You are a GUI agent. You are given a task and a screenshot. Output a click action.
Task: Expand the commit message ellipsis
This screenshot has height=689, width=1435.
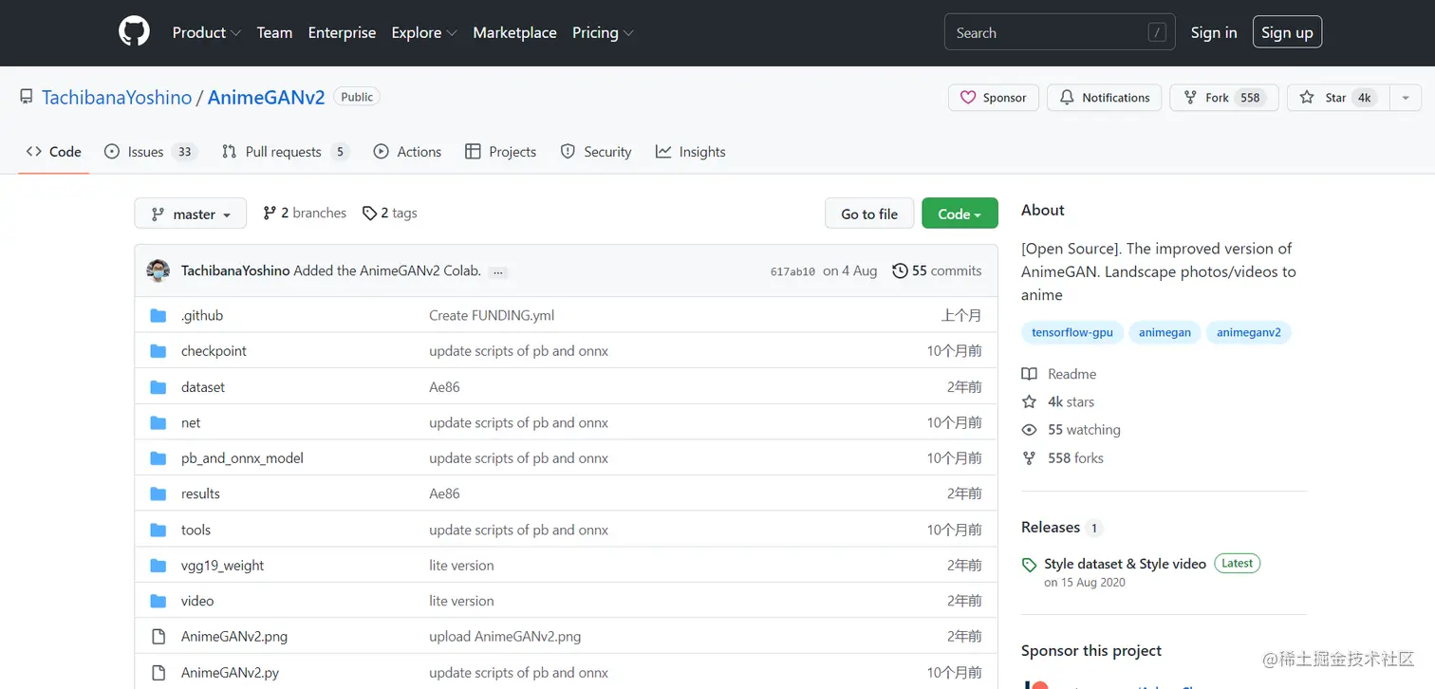pyautogui.click(x=498, y=271)
